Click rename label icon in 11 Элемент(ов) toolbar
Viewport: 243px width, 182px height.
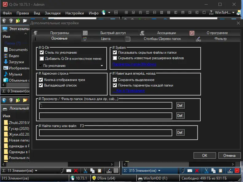(69, 171)
